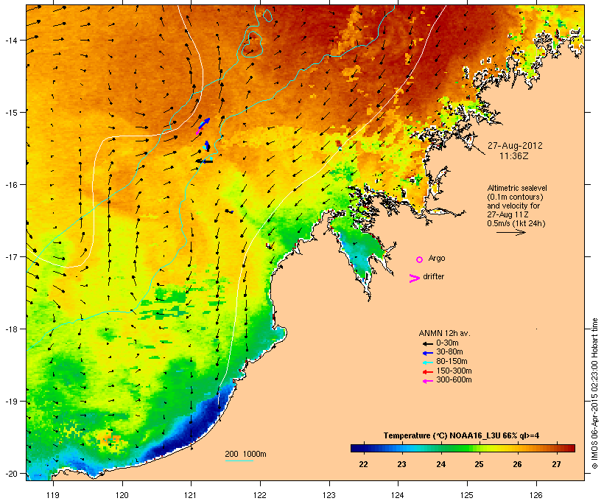Click the longitude label 120
The height and width of the screenshot is (501, 604).
[x=122, y=495]
